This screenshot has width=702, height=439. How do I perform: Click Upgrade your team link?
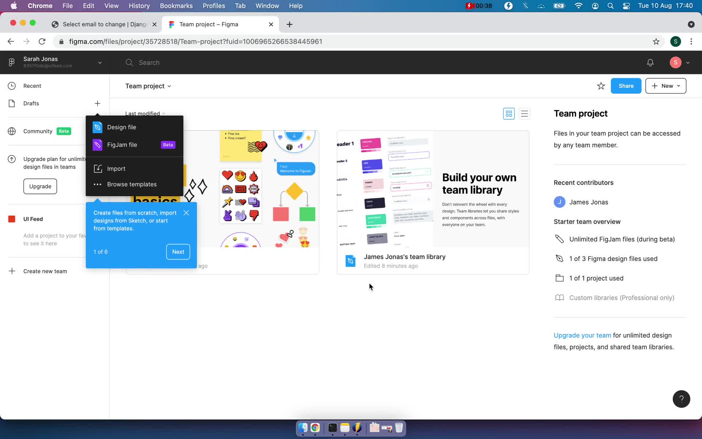[582, 335]
